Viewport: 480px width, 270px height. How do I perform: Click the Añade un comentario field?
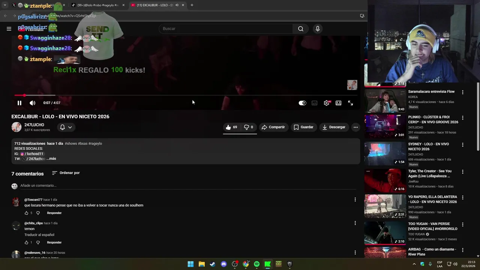(187, 186)
